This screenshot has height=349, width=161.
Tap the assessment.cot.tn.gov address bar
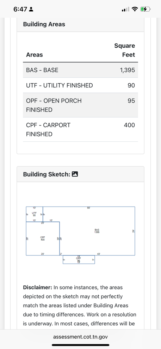(x=80, y=337)
